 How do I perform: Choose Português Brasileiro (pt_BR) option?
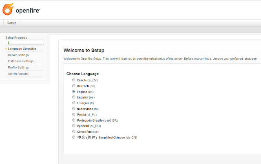[x=74, y=120]
